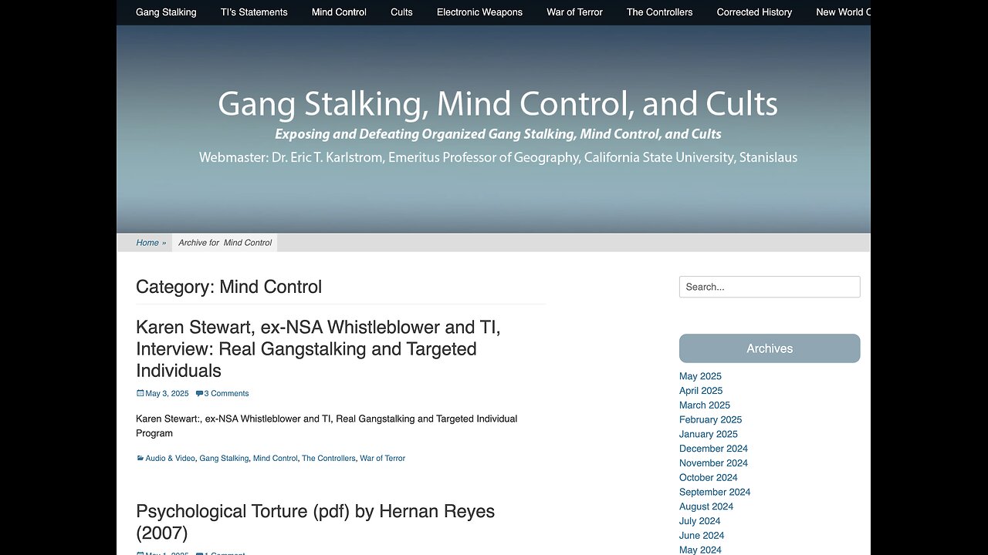Open the August 2024 archive
The height and width of the screenshot is (555, 988).
[x=706, y=506]
